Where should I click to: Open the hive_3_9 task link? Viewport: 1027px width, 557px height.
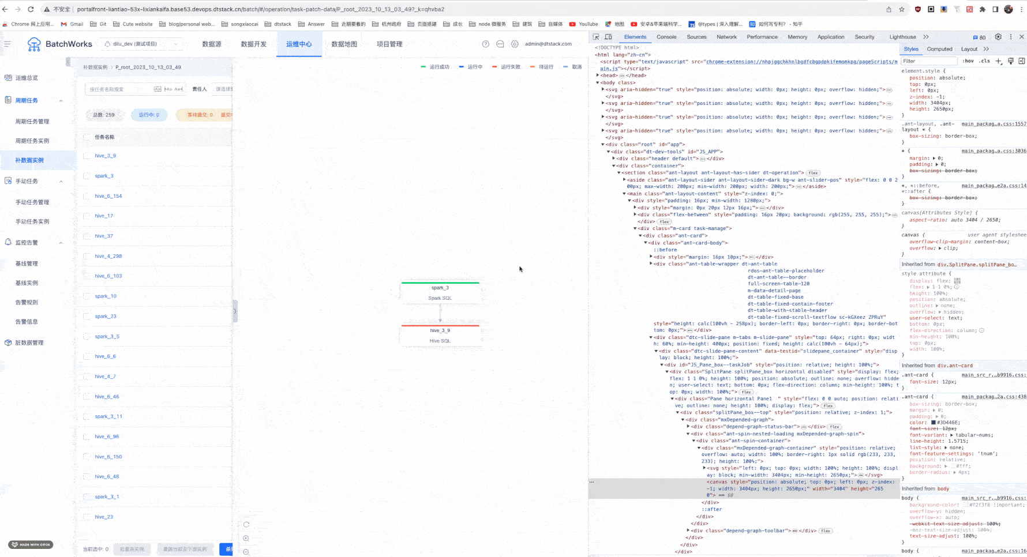[106, 156]
